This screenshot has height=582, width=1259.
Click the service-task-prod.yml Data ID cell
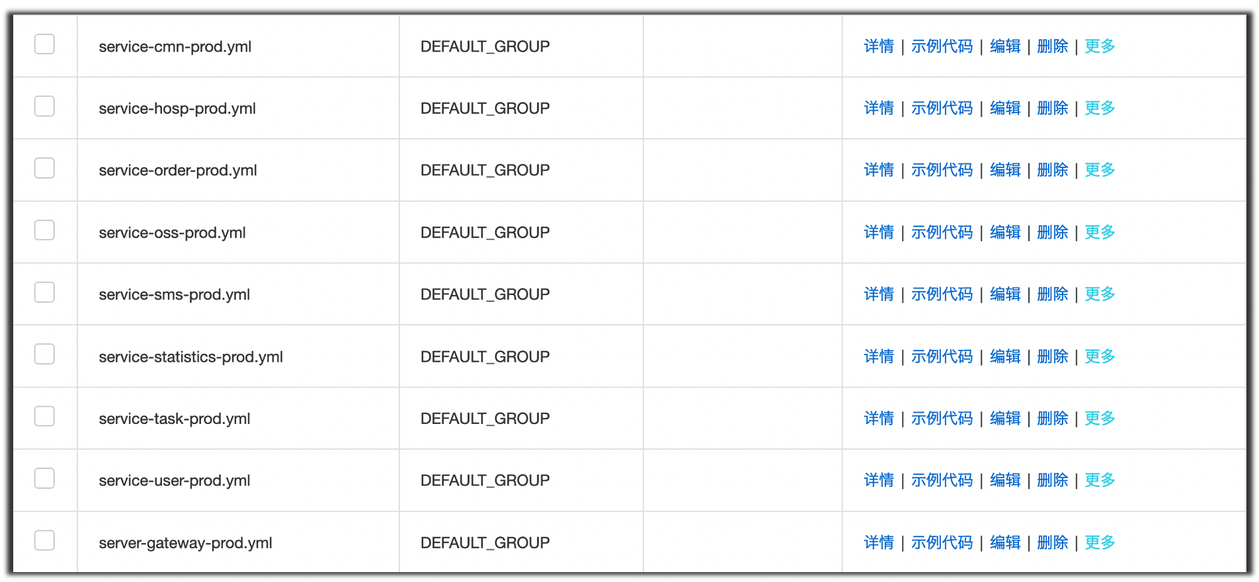pyautogui.click(x=175, y=419)
